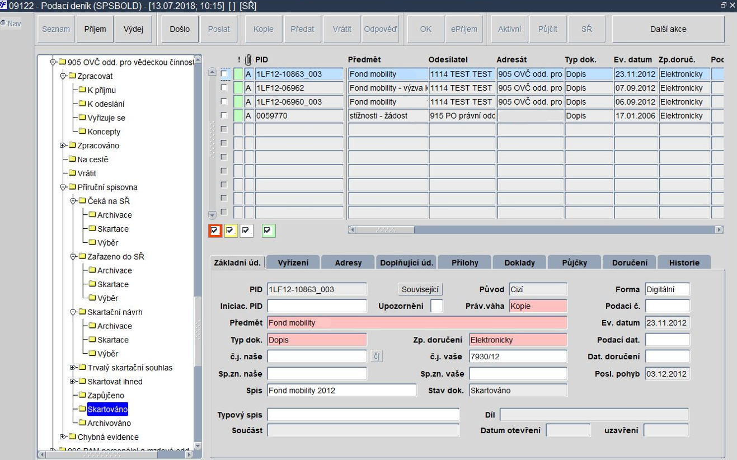737x460 pixels.
Task: Show the Přílohy tab
Action: (x=464, y=262)
